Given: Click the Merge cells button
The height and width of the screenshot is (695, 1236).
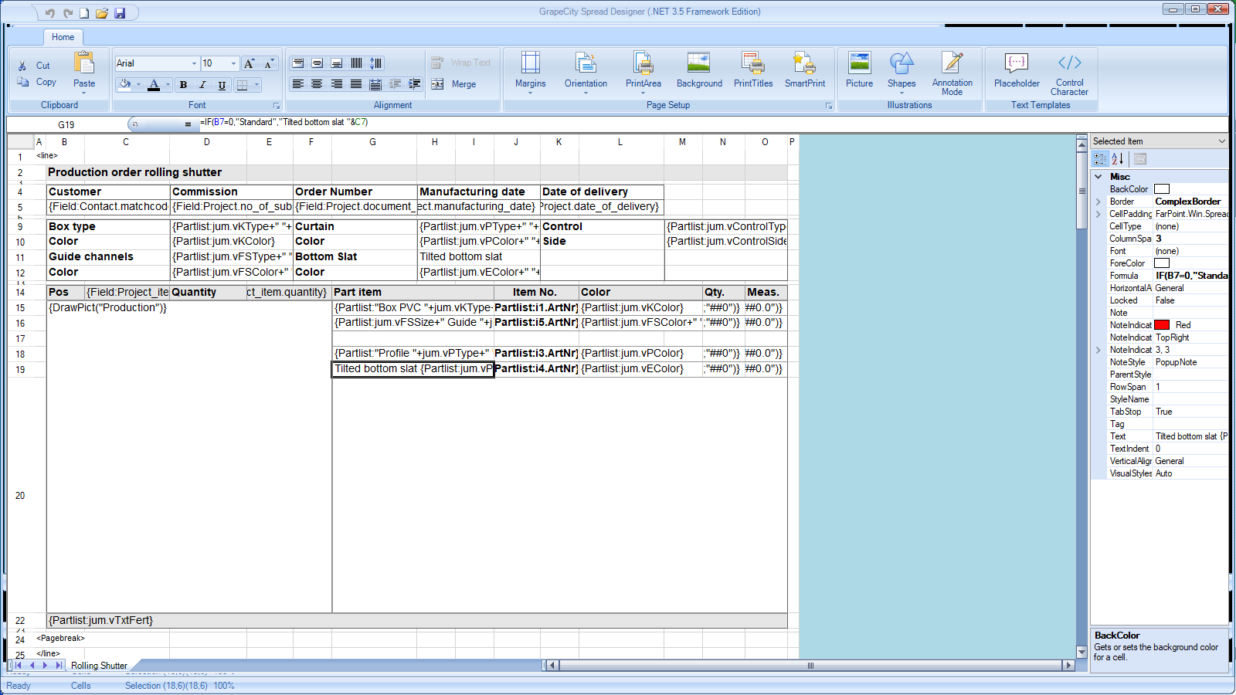Looking at the screenshot, I should point(454,84).
